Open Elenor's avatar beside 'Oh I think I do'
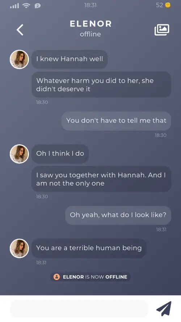The height and width of the screenshot is (322, 181). point(19,154)
